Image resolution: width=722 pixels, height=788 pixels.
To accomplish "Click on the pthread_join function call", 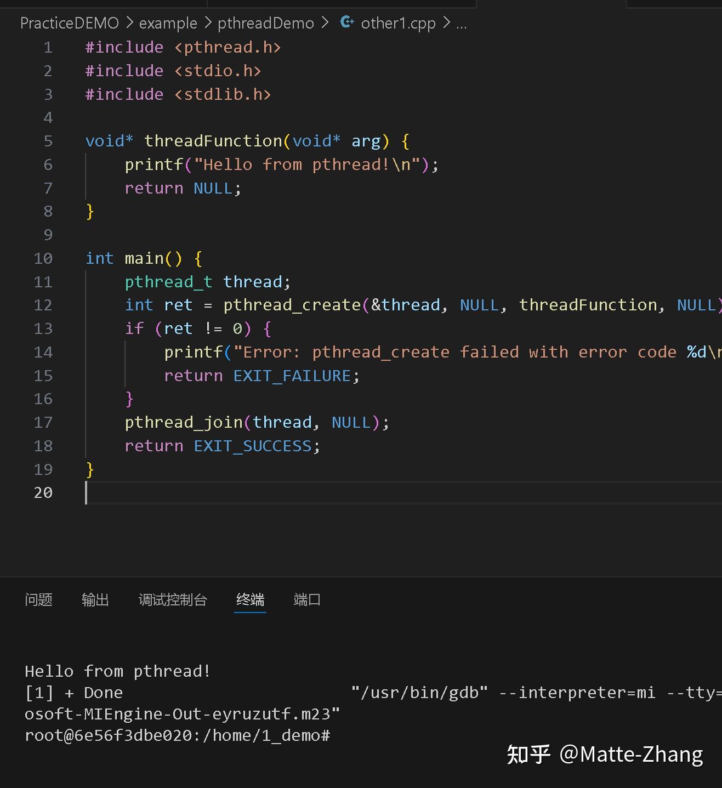I will click(x=184, y=422).
